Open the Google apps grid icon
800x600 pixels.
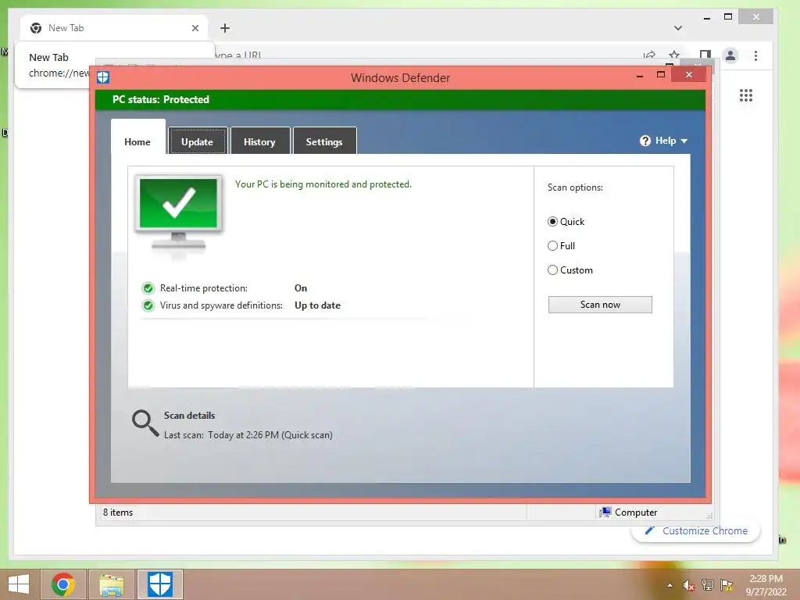tap(746, 95)
